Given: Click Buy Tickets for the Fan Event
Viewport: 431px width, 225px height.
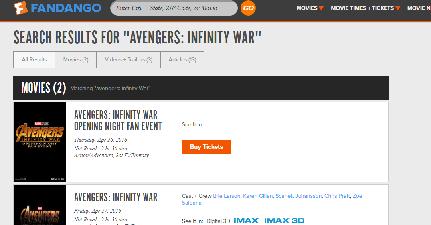Looking at the screenshot, I should pyautogui.click(x=206, y=147).
